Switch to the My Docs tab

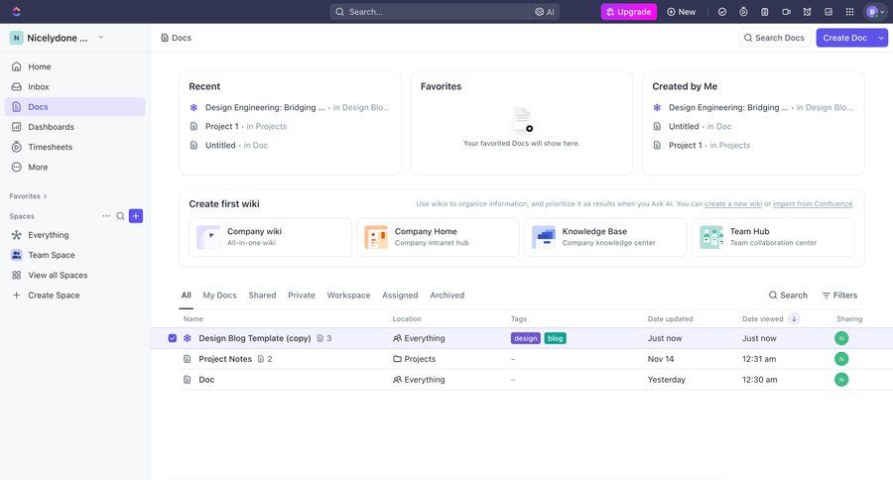click(x=219, y=295)
